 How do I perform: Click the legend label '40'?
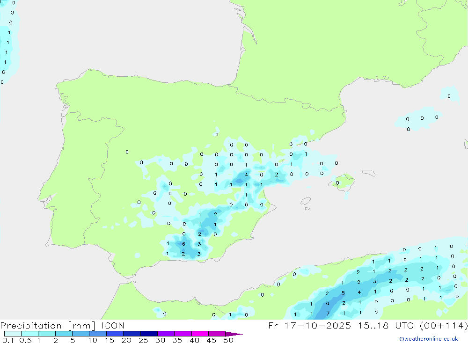coord(194,340)
